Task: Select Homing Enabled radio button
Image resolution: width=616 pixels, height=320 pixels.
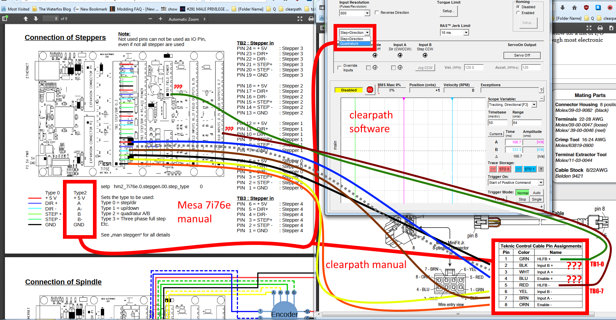Action: (x=518, y=13)
